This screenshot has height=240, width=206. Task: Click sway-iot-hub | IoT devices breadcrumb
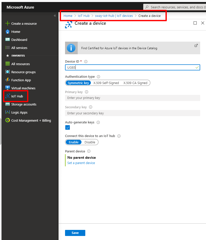point(114,16)
